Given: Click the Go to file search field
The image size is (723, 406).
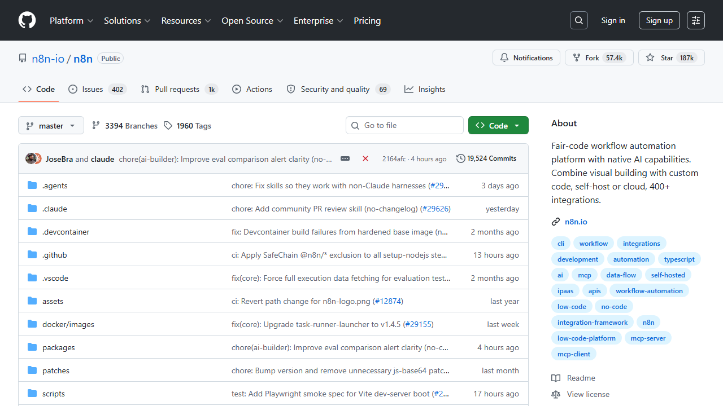Looking at the screenshot, I should click(x=404, y=125).
